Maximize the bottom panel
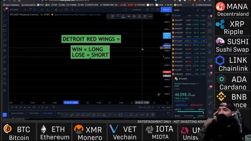This screenshot has height=141, width=251. point(168,113)
